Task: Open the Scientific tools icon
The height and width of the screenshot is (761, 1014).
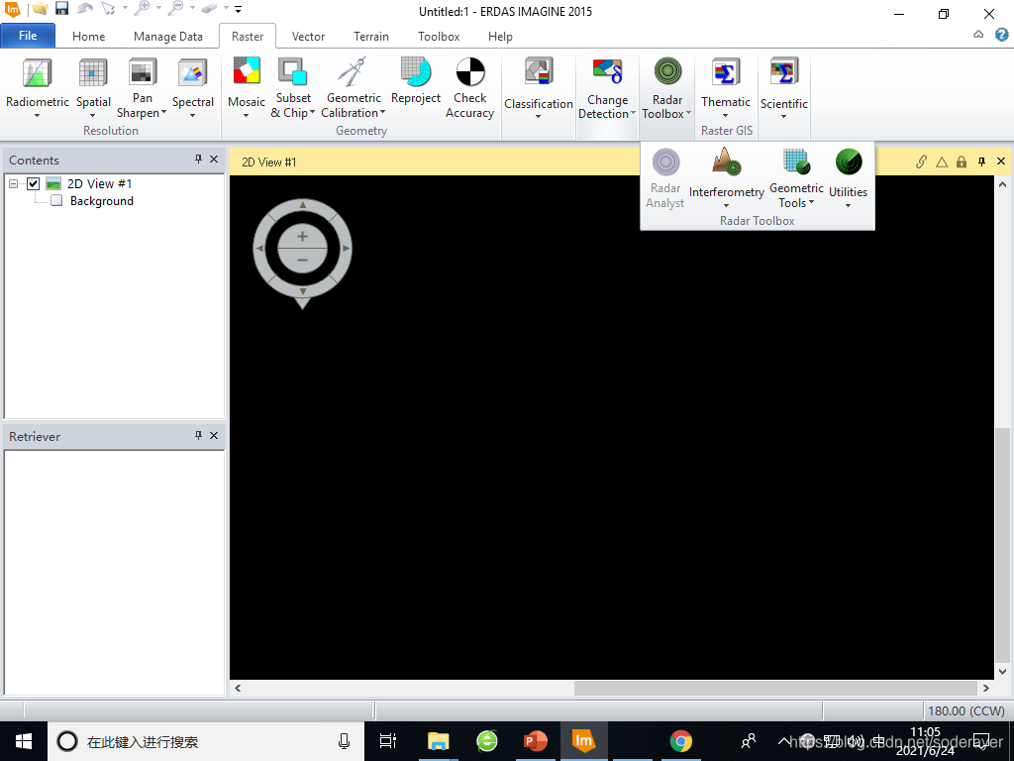Action: pos(784,71)
